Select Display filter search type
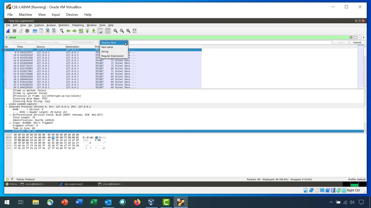Image resolution: width=371 pixels, height=208 pixels. (114, 43)
